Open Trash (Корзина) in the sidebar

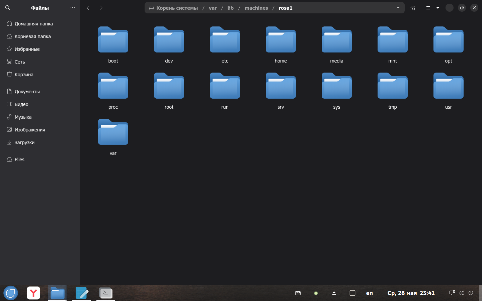(x=24, y=75)
